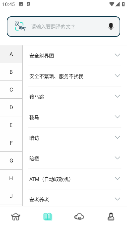
Task: Expand the 鞍马跳 entry chevron
Action: point(117,96)
